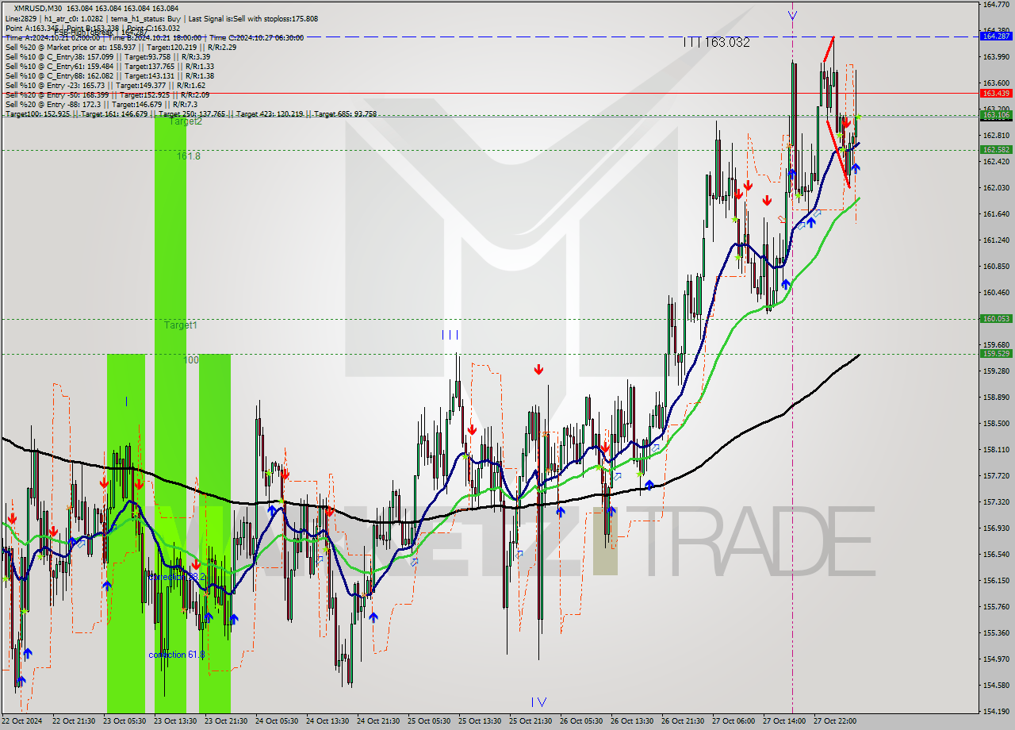Click the green 160.053 price tag

pos(996,318)
